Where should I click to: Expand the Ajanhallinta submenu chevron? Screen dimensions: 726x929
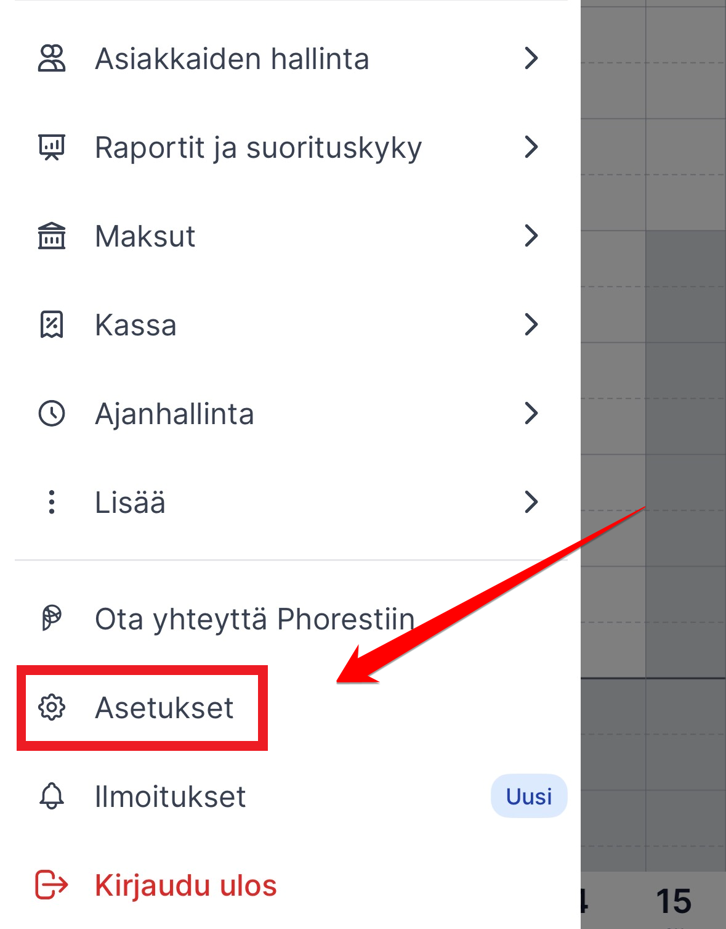pyautogui.click(x=531, y=414)
